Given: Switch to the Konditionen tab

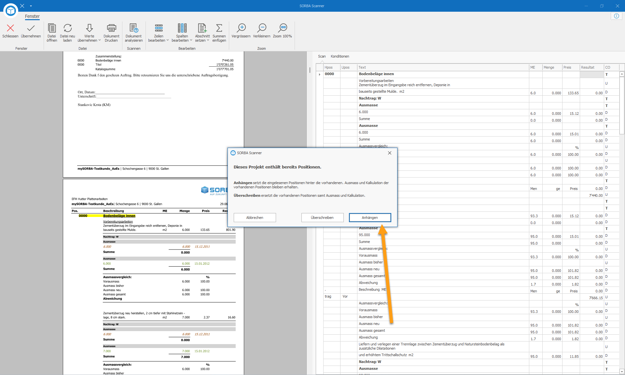Looking at the screenshot, I should point(340,56).
